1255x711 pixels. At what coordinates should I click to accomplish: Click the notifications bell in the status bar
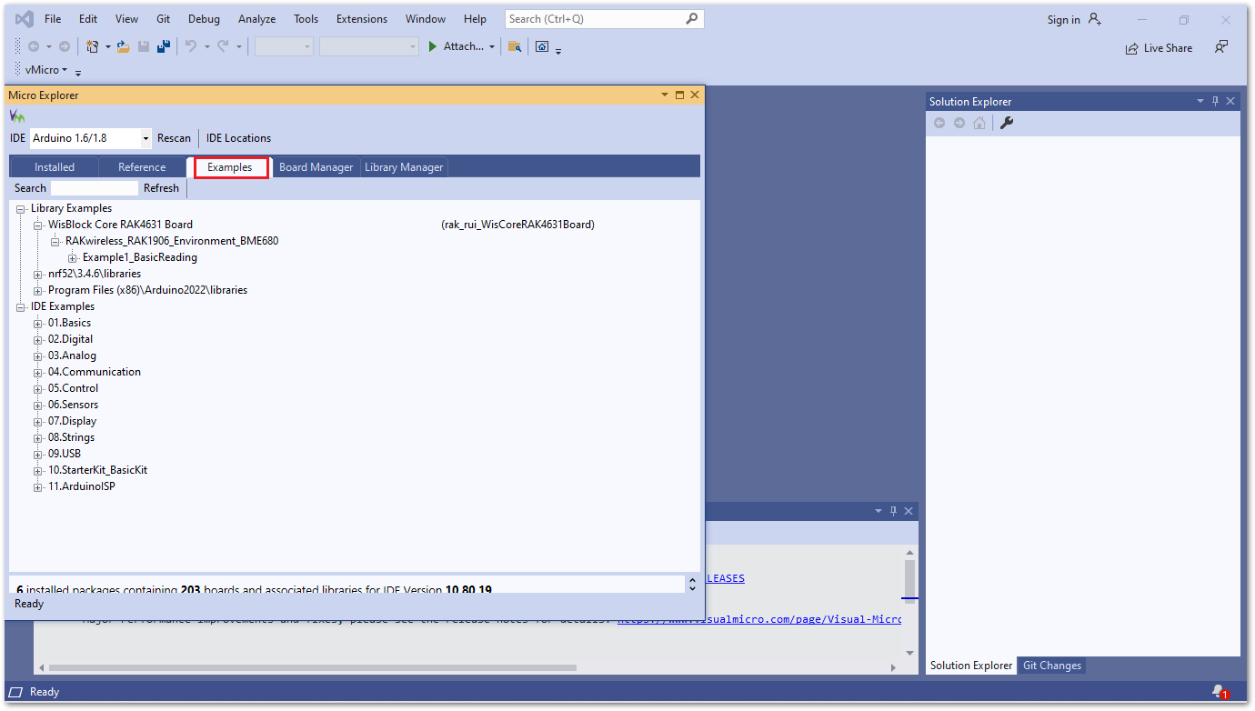[x=1220, y=692]
